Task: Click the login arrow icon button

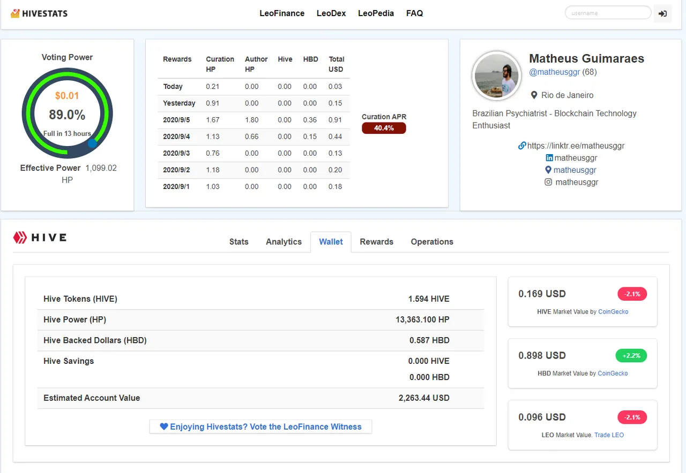Action: [662, 13]
